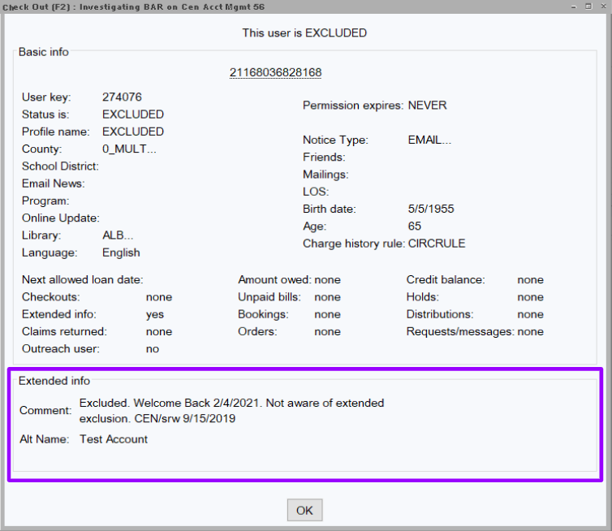Screen dimensions: 612x531
Task: Close the Check Out dialog window
Action: (604, 6)
